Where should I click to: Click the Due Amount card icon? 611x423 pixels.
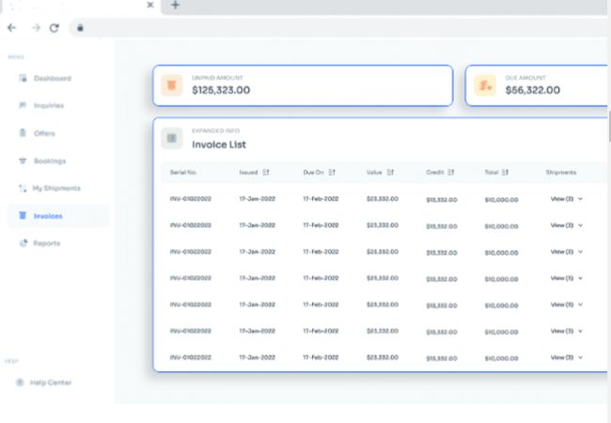coord(485,86)
